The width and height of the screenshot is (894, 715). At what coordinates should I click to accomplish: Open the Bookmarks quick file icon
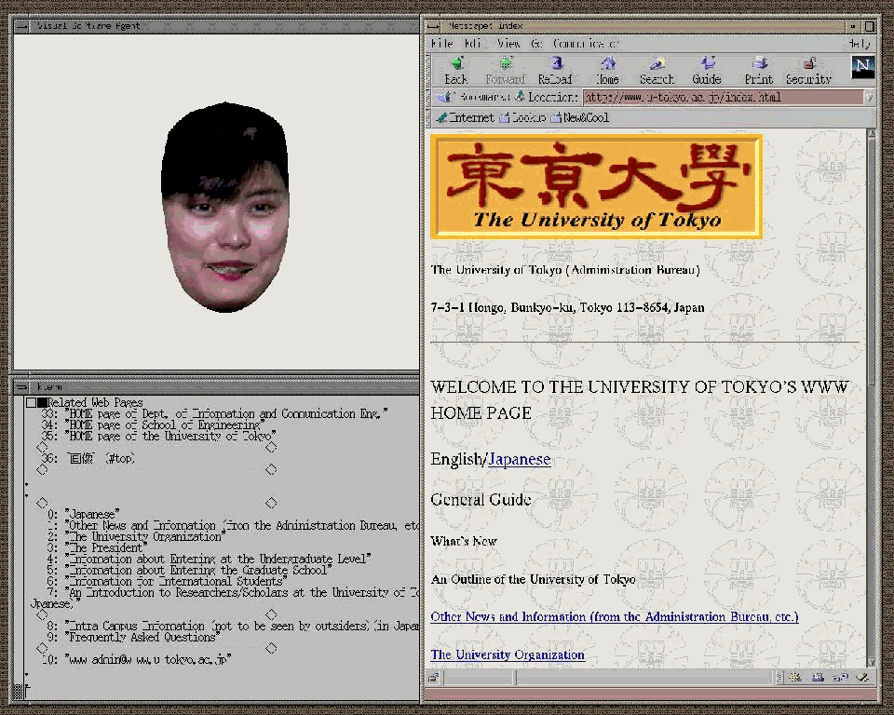click(444, 98)
